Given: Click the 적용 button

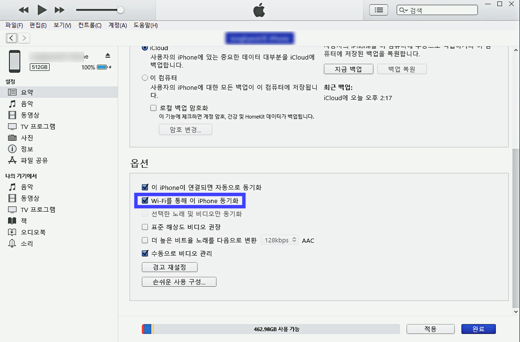Looking at the screenshot, I should click(431, 329).
